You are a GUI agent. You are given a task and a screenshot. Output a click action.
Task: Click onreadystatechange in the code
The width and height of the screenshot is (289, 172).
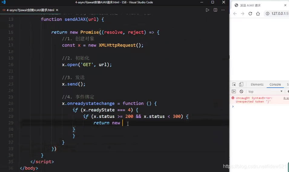point(91,103)
